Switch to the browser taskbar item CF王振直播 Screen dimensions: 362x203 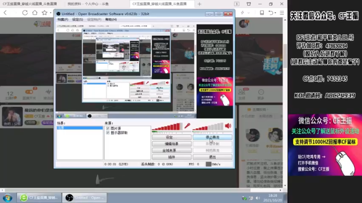39,198
